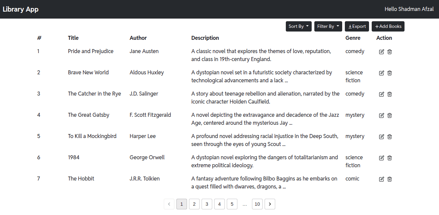Screen dimensions: 439x215
Task: Go to the next page arrow
Action: (x=270, y=204)
